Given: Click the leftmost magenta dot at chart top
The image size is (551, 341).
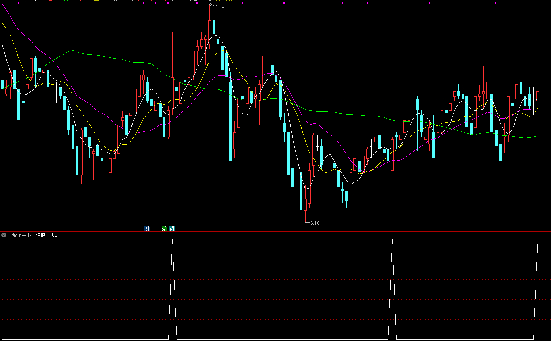Looking at the screenshot, I should point(19,3).
